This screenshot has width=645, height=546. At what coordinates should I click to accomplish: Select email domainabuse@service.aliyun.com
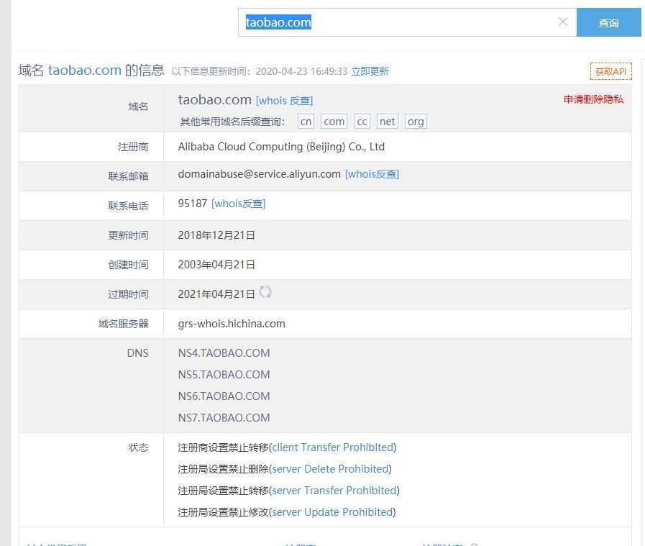tap(259, 174)
